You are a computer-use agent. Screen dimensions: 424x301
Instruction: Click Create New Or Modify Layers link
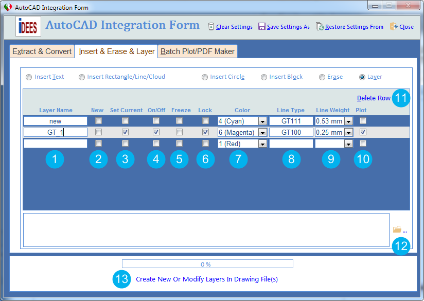207,279
